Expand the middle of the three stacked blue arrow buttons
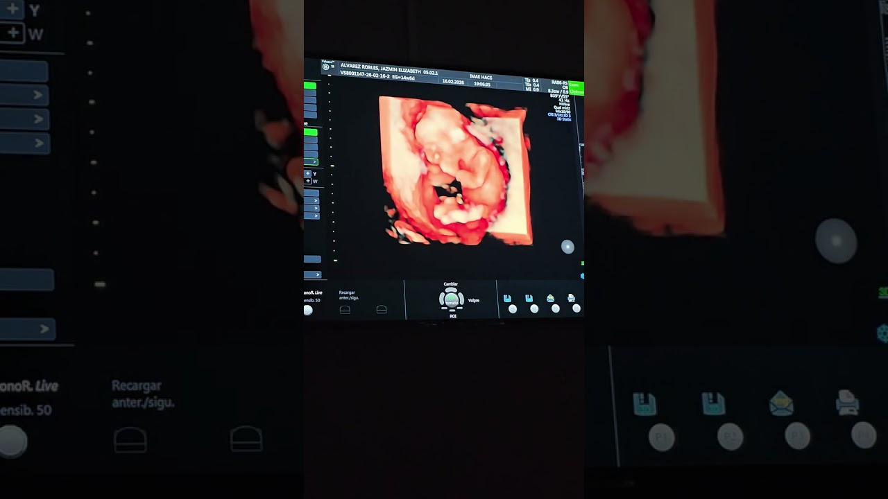 (x=311, y=208)
